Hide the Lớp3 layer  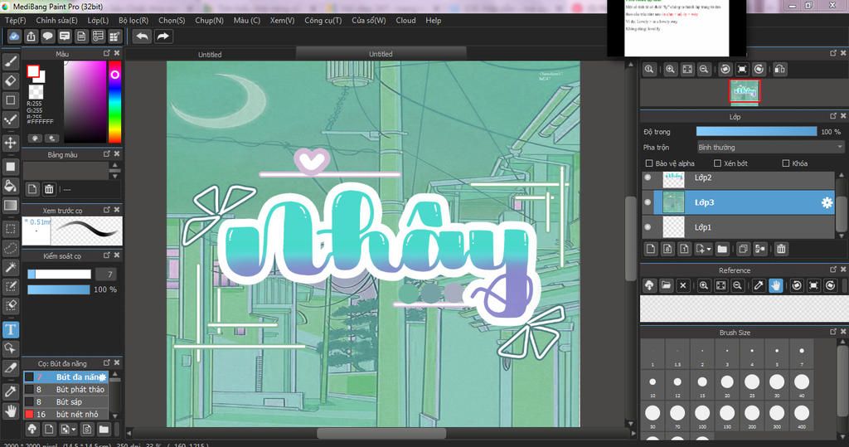pyautogui.click(x=648, y=202)
